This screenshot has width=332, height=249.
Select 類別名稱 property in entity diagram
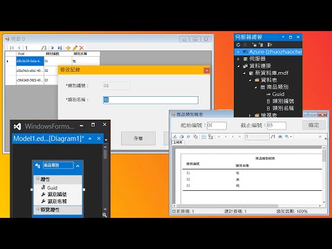[x=57, y=201]
